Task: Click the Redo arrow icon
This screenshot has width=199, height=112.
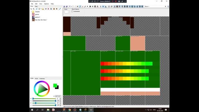Action: (73, 7)
